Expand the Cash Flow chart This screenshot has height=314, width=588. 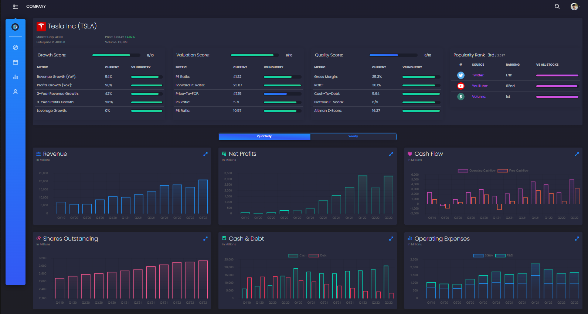click(577, 154)
